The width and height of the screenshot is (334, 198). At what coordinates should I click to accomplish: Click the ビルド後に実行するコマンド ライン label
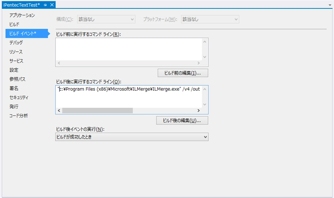coord(89,82)
